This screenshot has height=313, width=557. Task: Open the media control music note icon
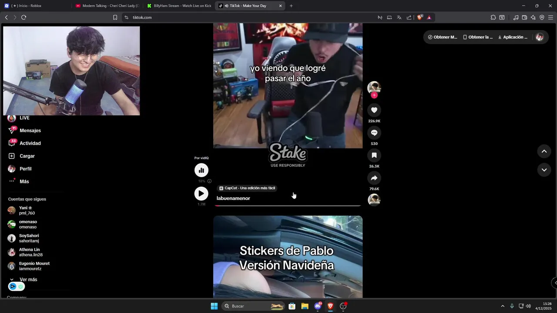pos(516,17)
